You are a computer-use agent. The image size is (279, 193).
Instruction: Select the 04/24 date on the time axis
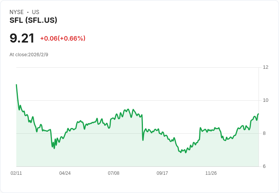[65, 173]
